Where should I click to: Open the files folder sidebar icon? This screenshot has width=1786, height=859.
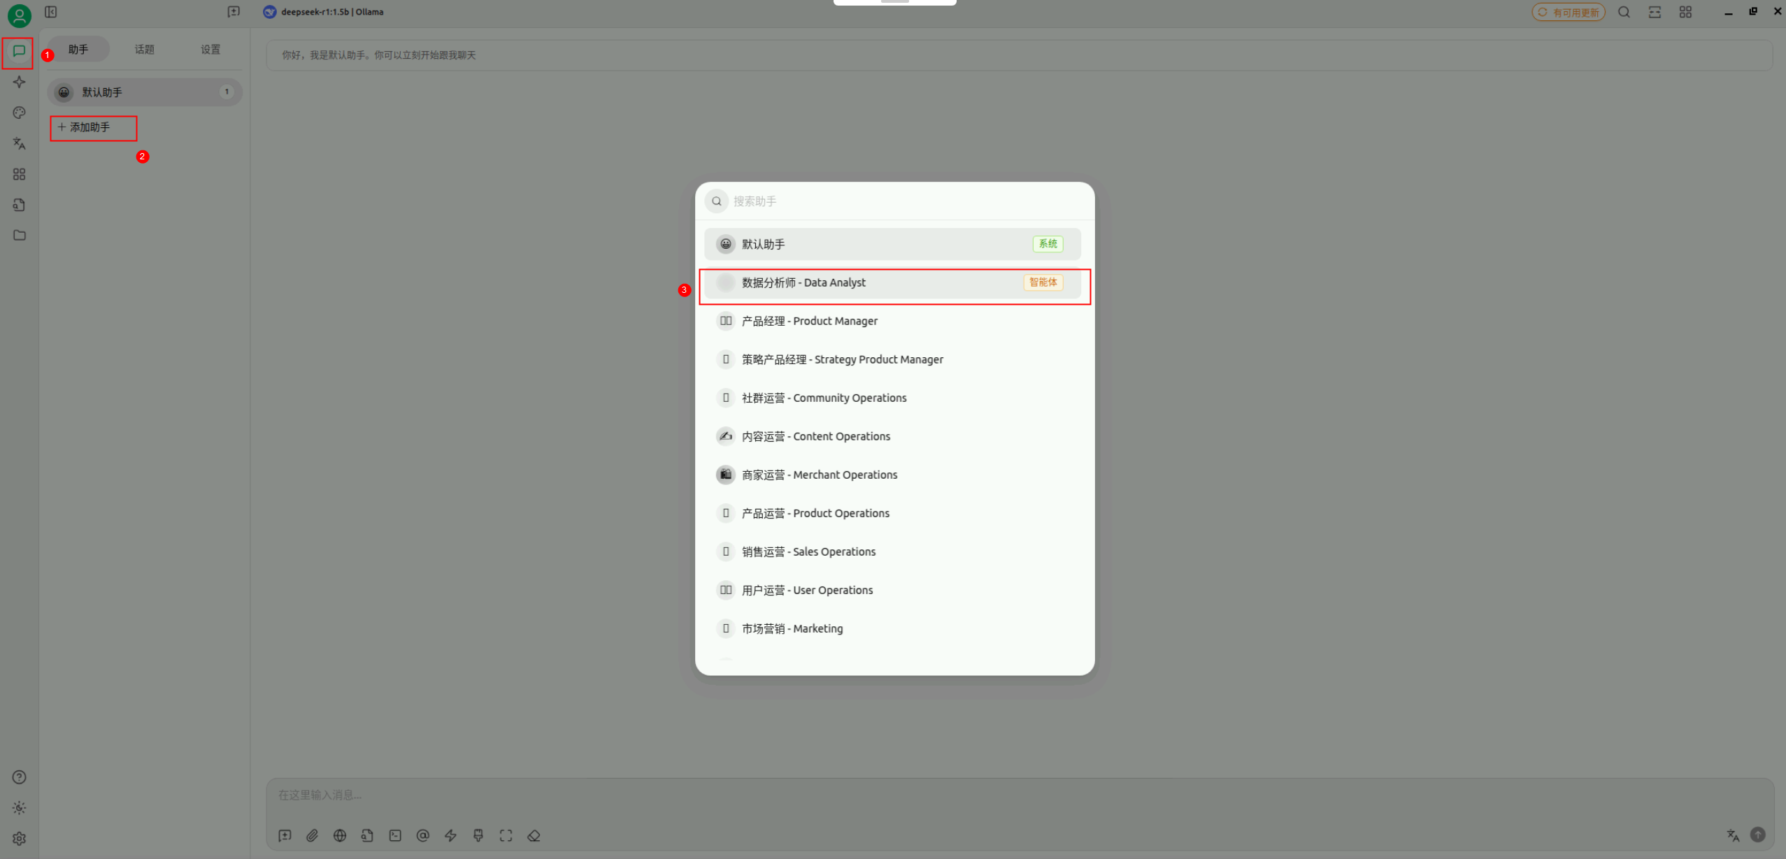coord(19,236)
